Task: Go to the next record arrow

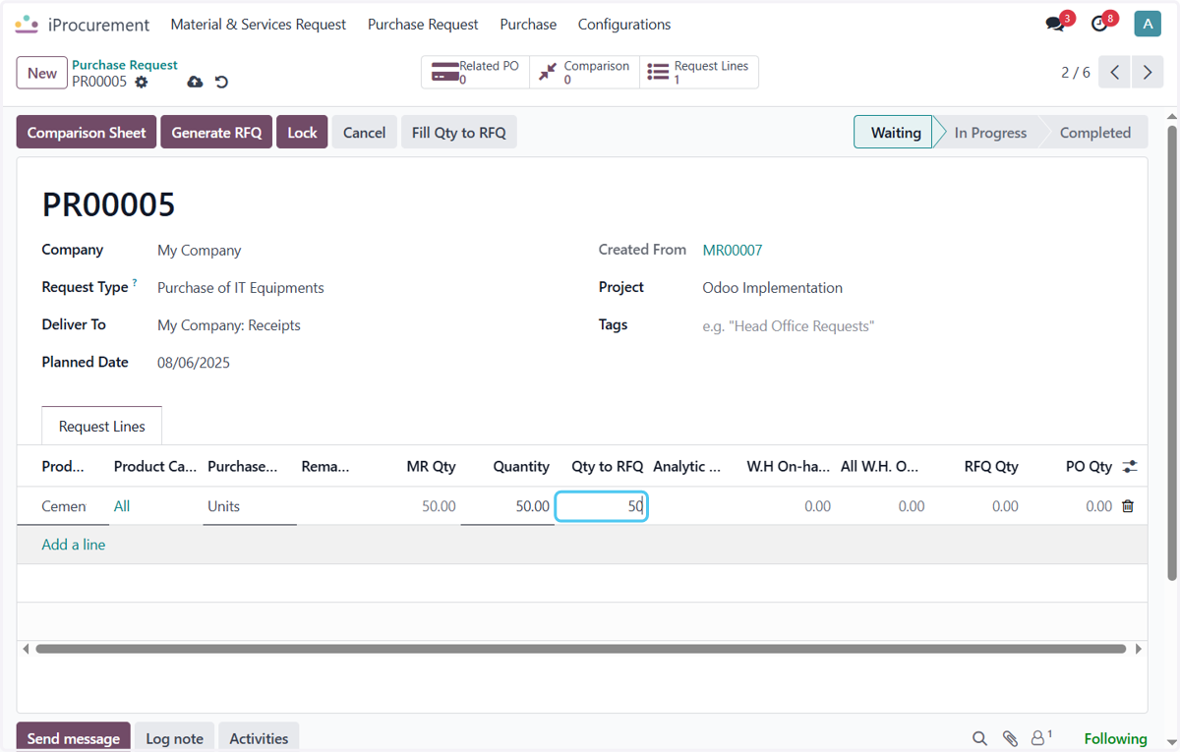Action: (x=1147, y=73)
